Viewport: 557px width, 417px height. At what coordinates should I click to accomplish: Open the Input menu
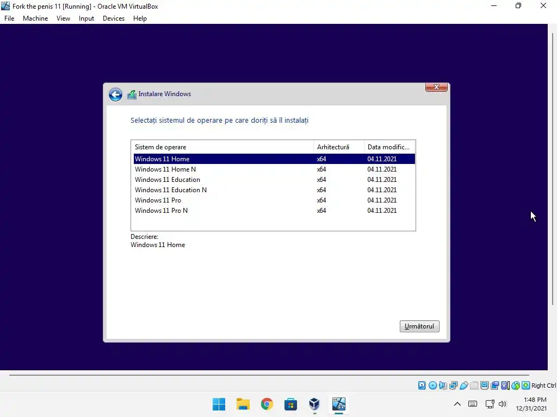[86, 18]
